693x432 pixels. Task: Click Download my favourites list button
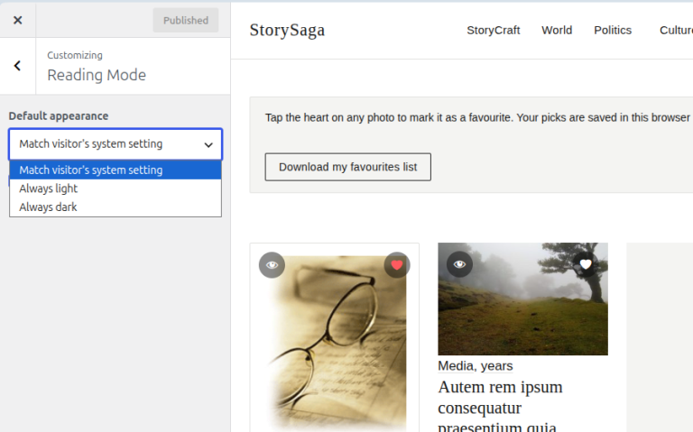coord(347,167)
